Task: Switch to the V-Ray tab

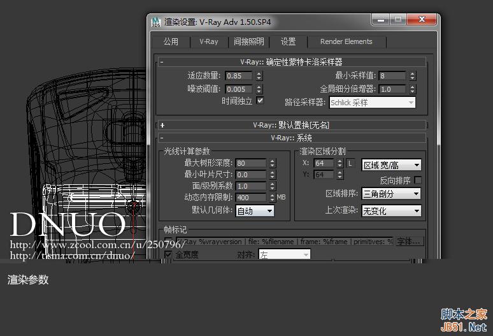Action: coord(209,41)
